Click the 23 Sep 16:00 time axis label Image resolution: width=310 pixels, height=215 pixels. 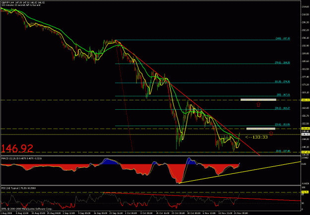pyautogui.click(x=117, y=213)
